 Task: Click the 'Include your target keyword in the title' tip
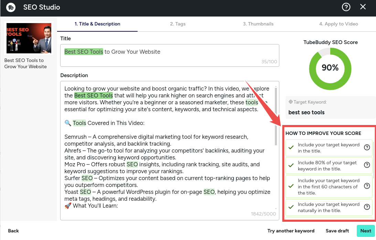[329, 148]
